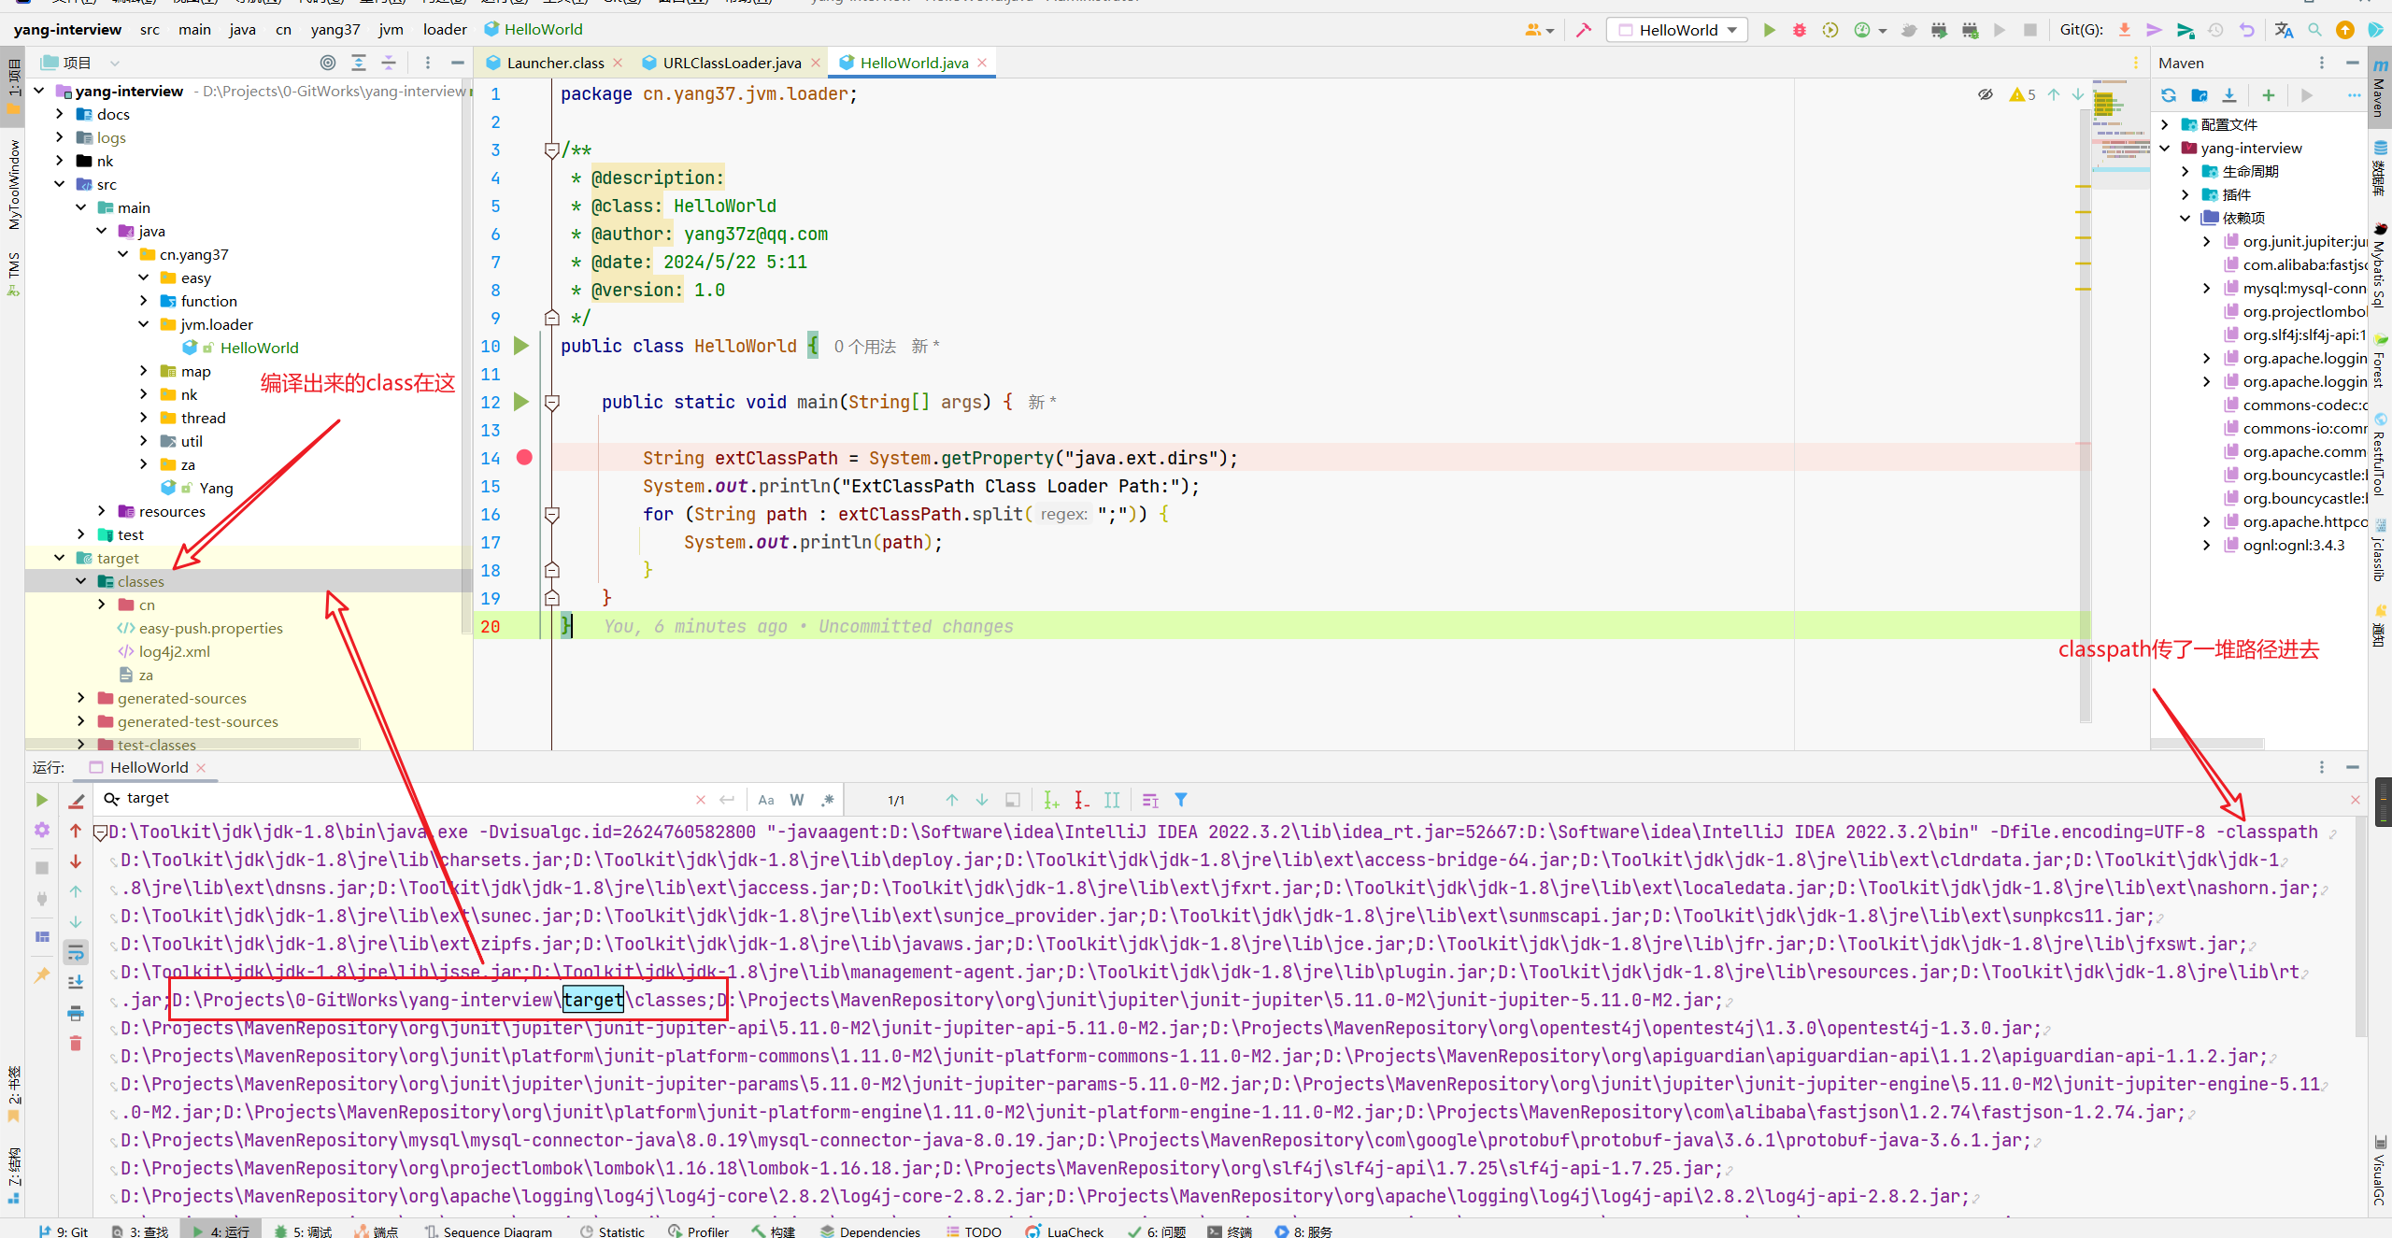Click the filter icon in console search bar
The height and width of the screenshot is (1238, 2392).
[x=1181, y=800]
